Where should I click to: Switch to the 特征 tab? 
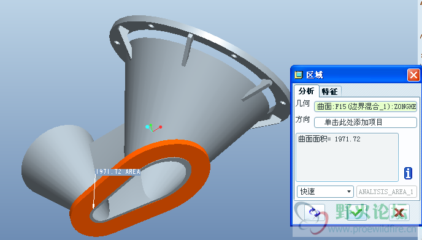[330, 92]
